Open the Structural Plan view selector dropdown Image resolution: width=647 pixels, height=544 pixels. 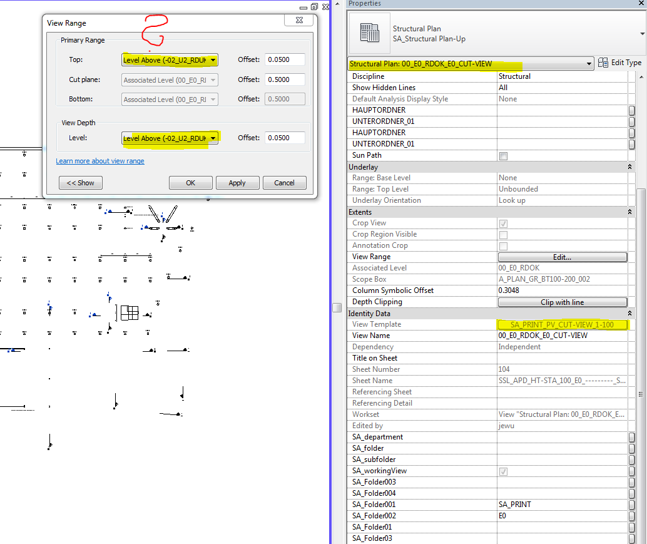pyautogui.click(x=471, y=64)
